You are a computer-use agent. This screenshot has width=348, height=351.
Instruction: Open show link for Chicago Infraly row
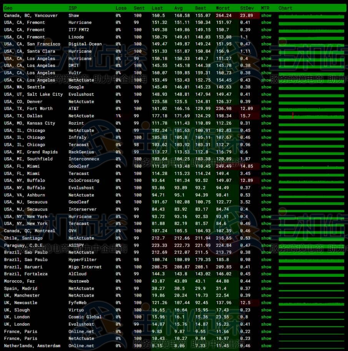266,137
